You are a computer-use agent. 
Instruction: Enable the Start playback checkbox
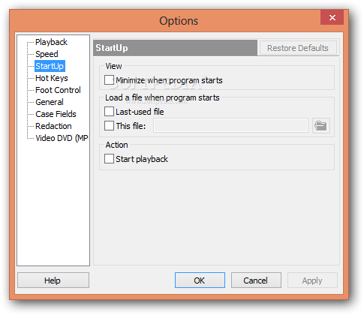(x=109, y=159)
